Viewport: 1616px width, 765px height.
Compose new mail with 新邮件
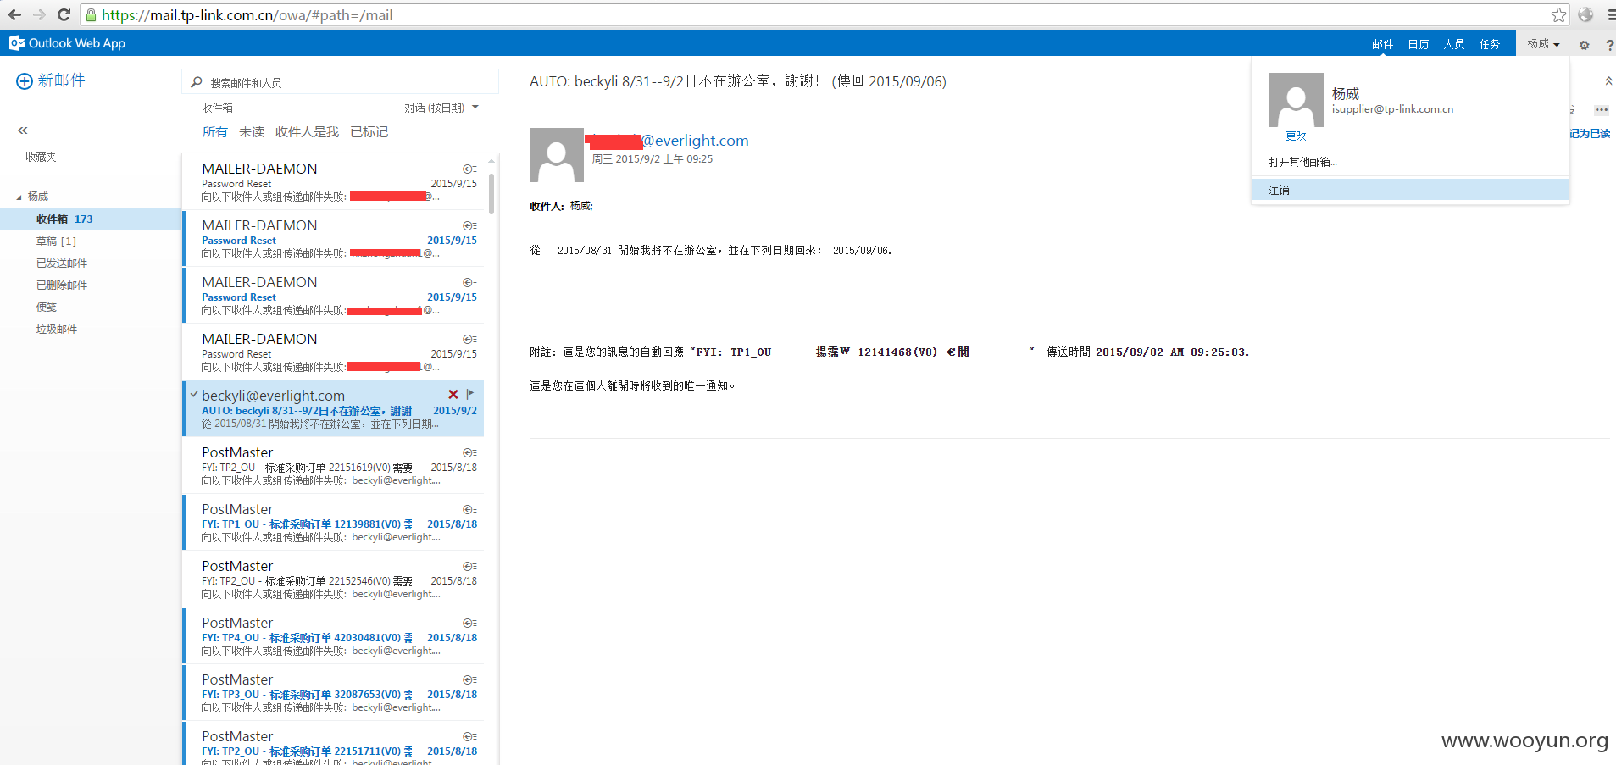(x=51, y=80)
